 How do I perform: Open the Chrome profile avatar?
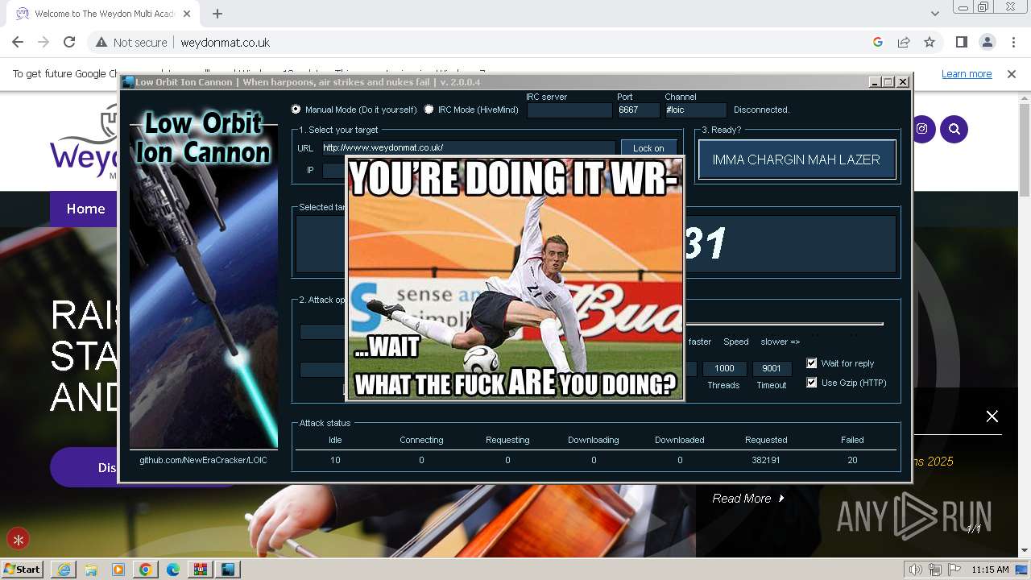987,43
